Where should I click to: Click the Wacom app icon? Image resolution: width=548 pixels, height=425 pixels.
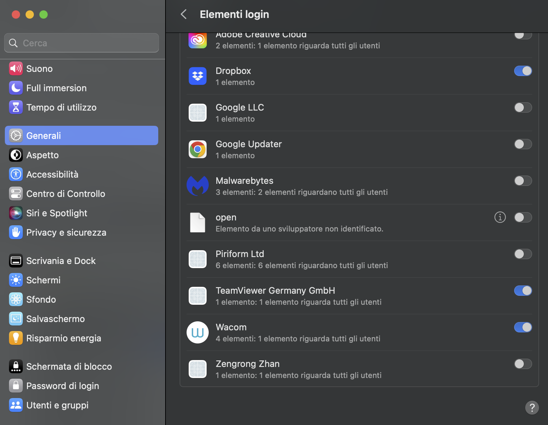point(198,332)
